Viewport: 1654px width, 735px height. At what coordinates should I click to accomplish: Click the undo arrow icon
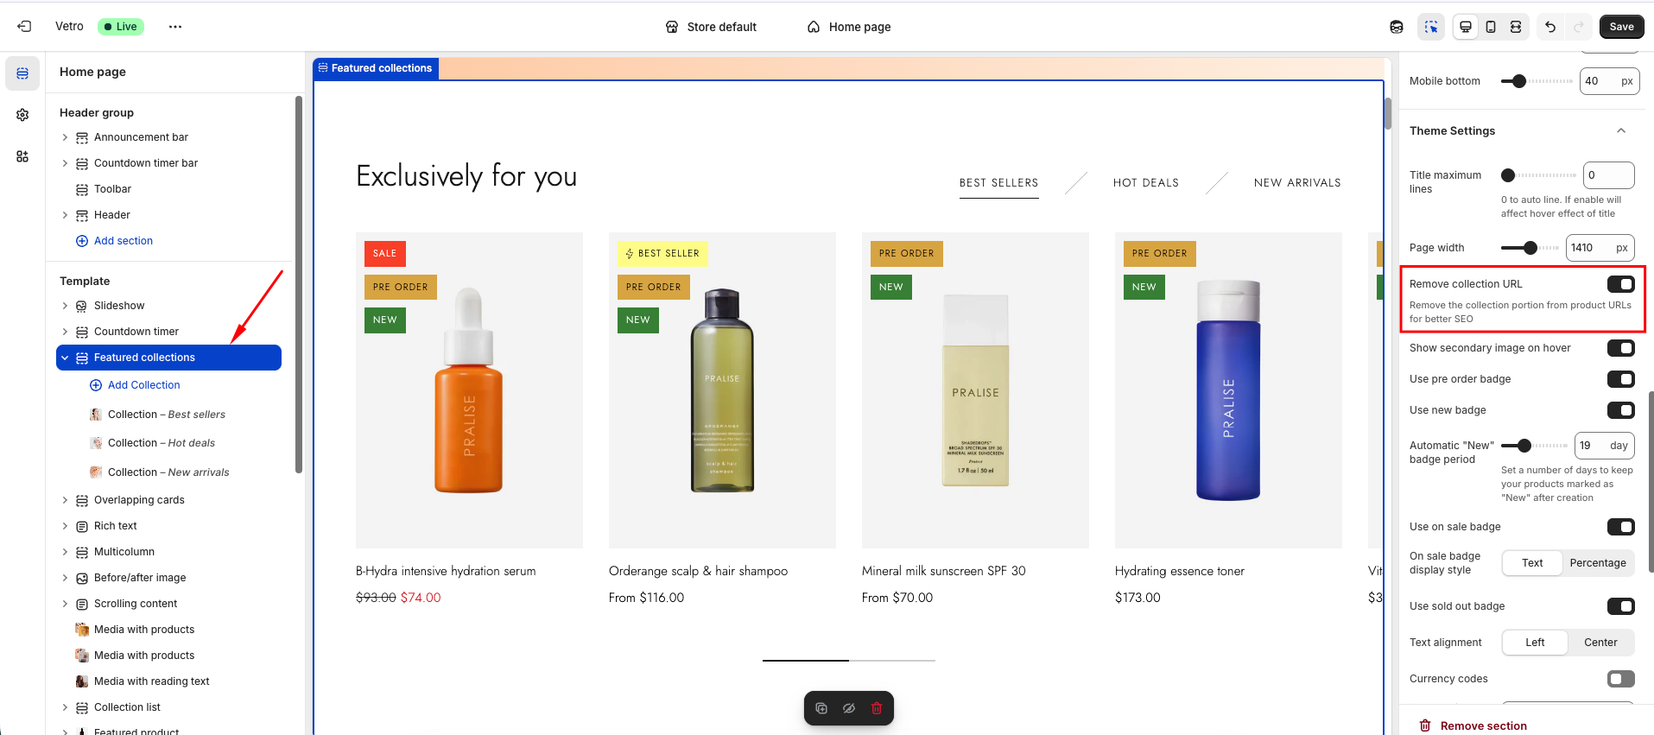coord(1550,27)
